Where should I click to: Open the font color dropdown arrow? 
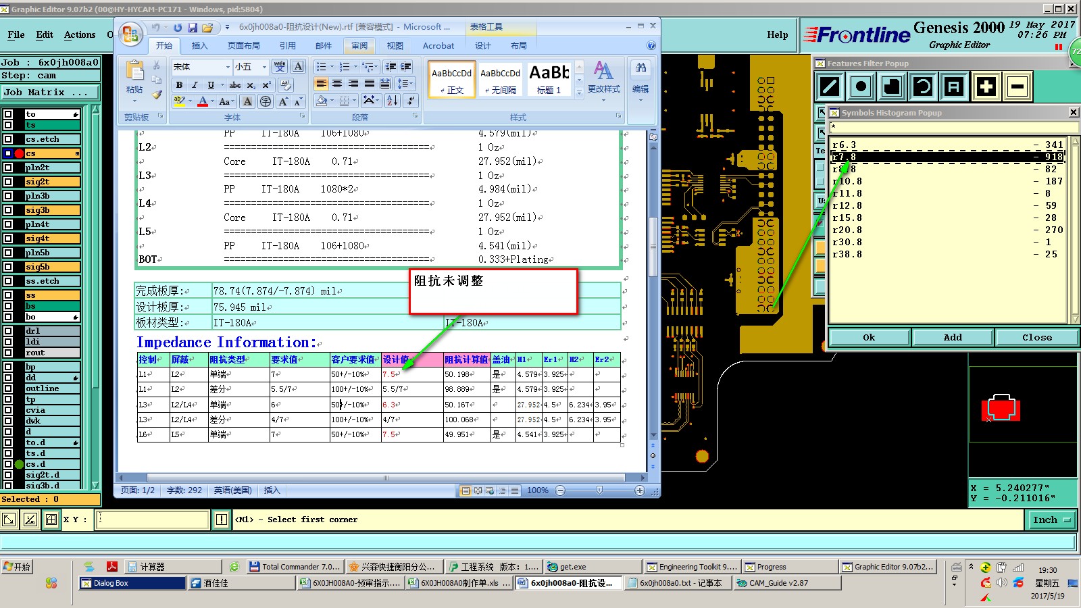[x=212, y=101]
